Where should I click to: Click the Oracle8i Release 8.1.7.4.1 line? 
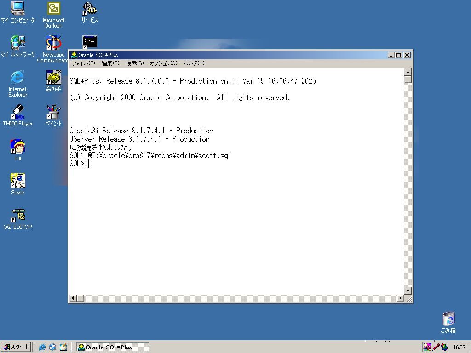click(x=142, y=131)
